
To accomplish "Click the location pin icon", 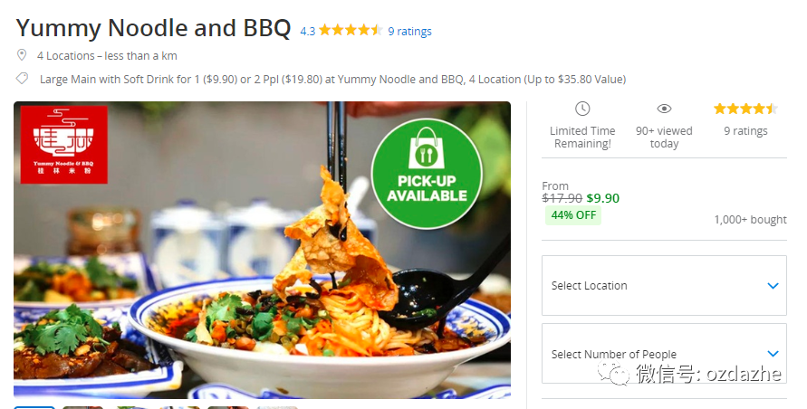I will click(x=22, y=54).
